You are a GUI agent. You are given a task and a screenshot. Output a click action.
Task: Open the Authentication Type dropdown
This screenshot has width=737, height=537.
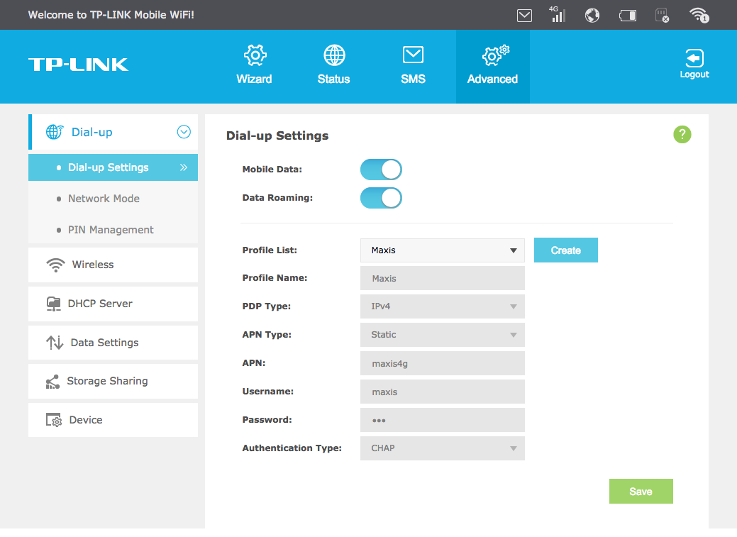pyautogui.click(x=442, y=448)
